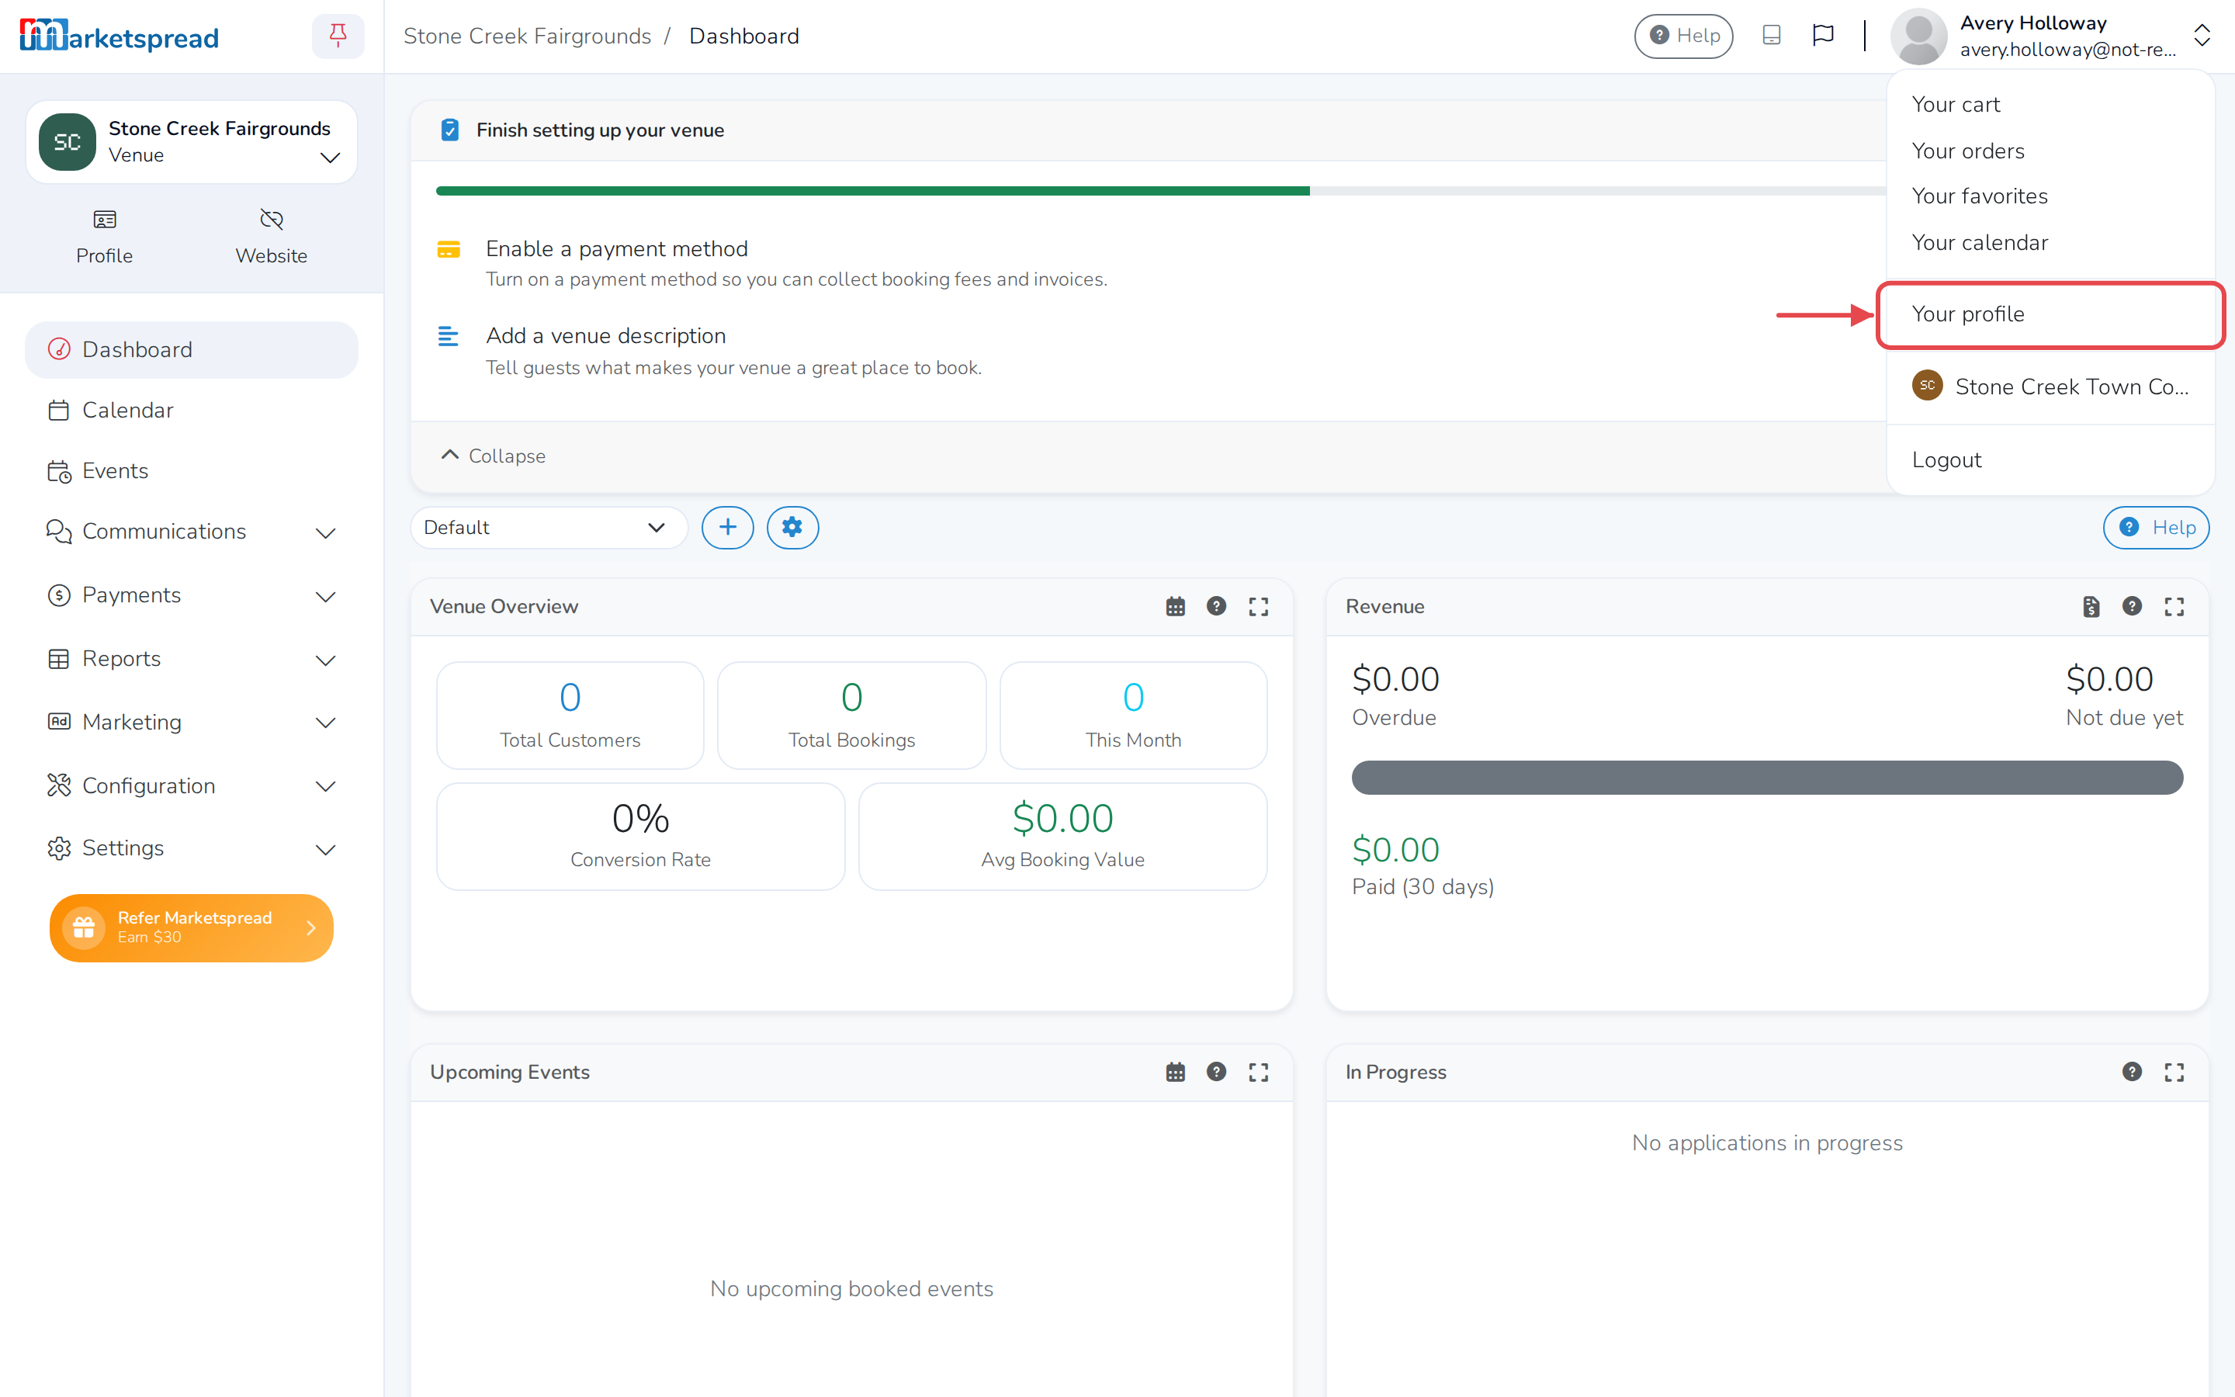
Task: Click the book icon in top bar
Action: coord(1772,35)
